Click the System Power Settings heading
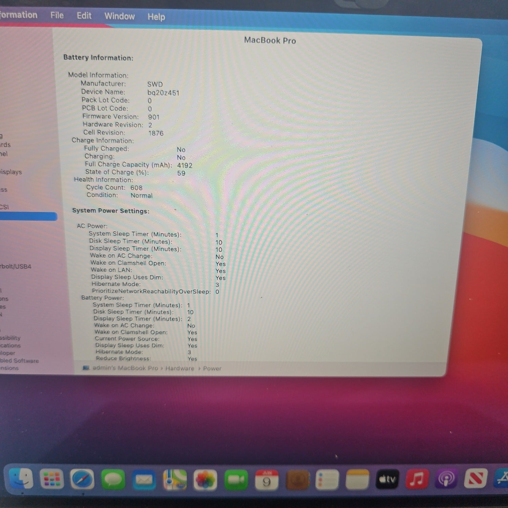The image size is (508, 508). (111, 211)
